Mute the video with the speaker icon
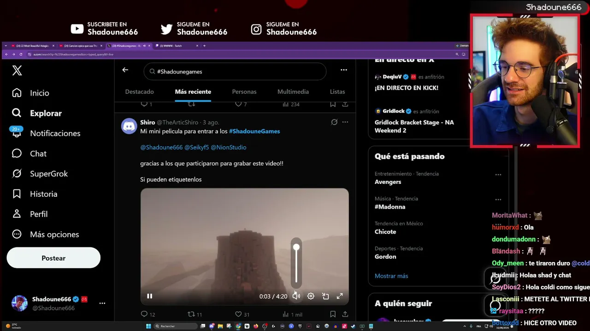 click(x=296, y=297)
